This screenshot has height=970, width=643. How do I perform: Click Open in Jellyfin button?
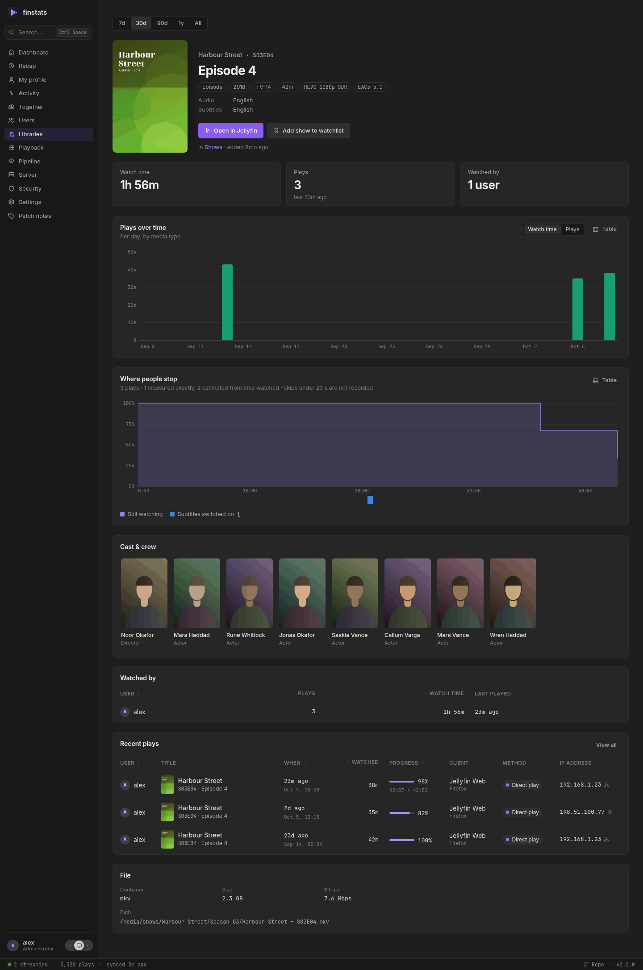tap(231, 131)
